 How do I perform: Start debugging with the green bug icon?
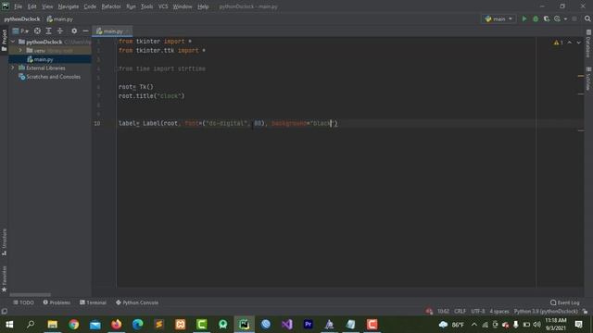[x=536, y=18]
